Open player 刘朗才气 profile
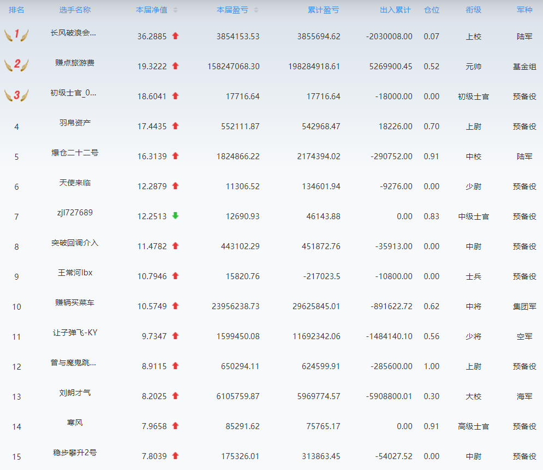The image size is (543, 470). tap(75, 393)
